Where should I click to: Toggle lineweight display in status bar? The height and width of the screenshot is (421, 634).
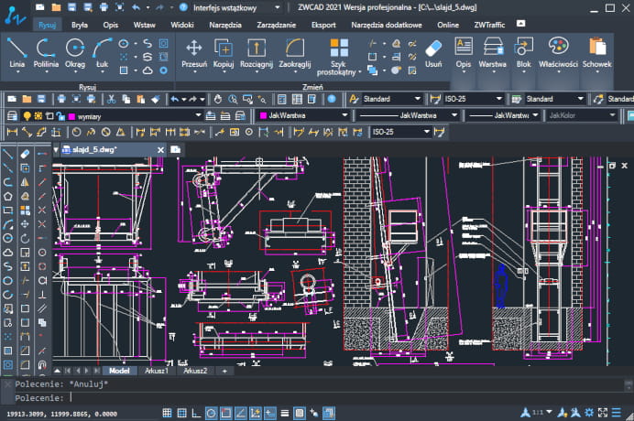(x=285, y=413)
